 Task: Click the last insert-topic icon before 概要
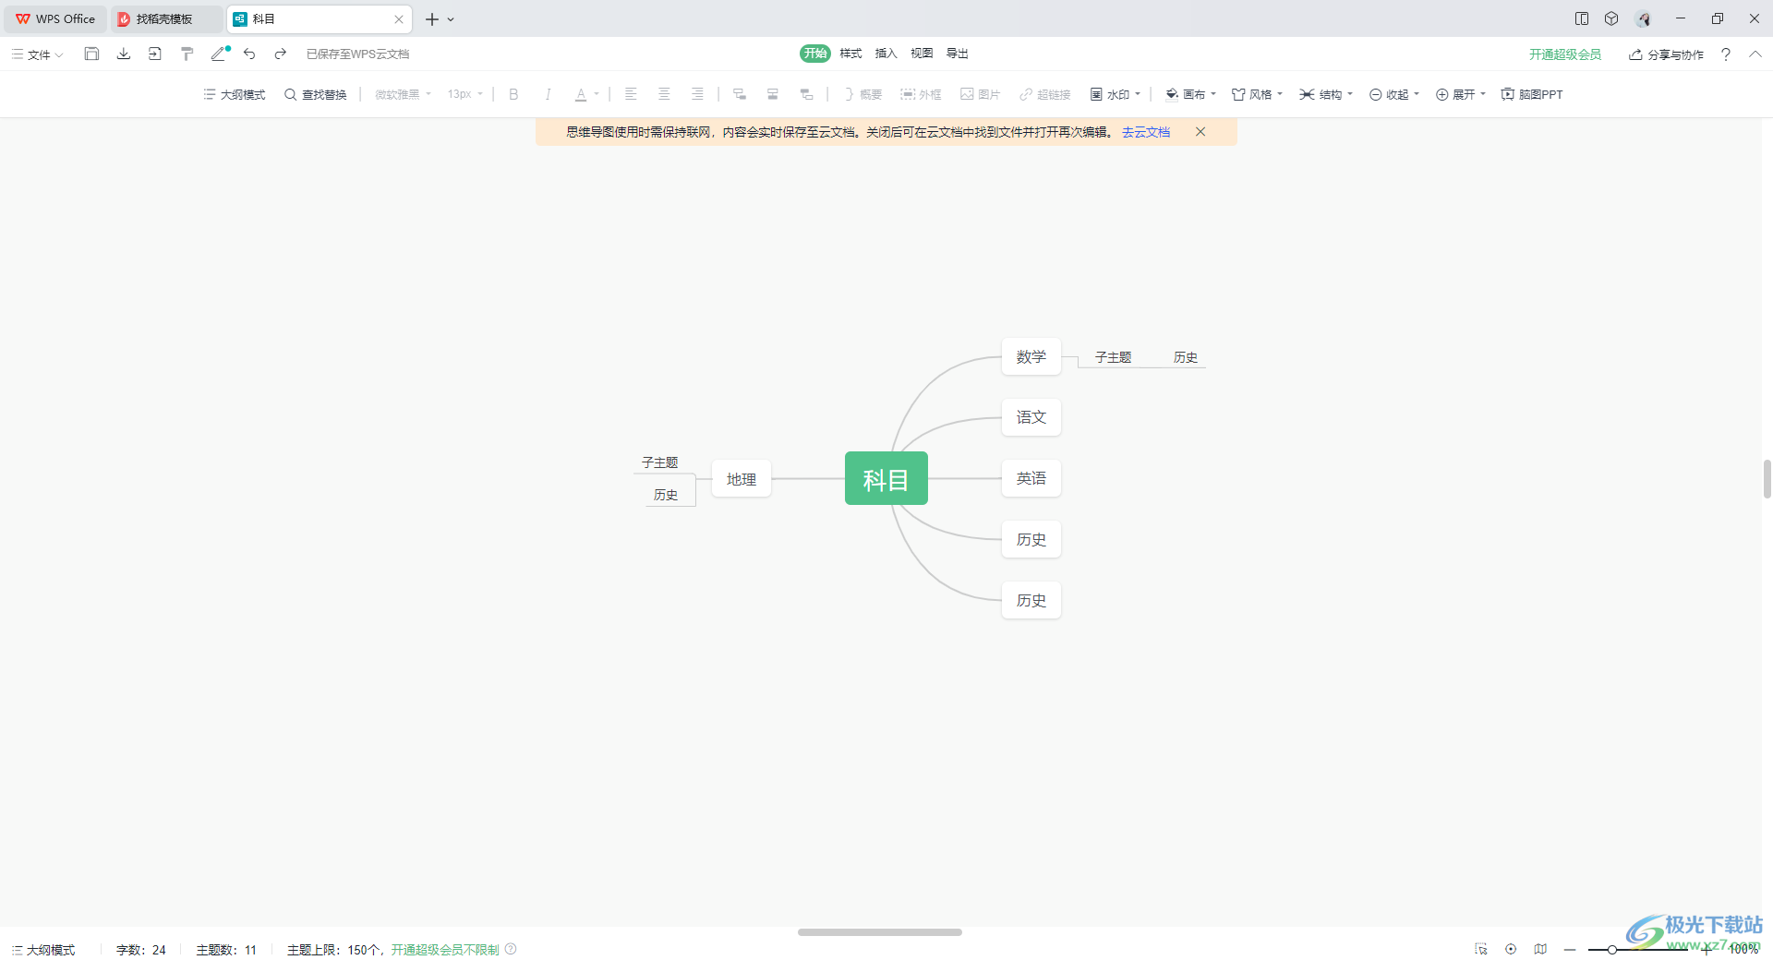[806, 94]
